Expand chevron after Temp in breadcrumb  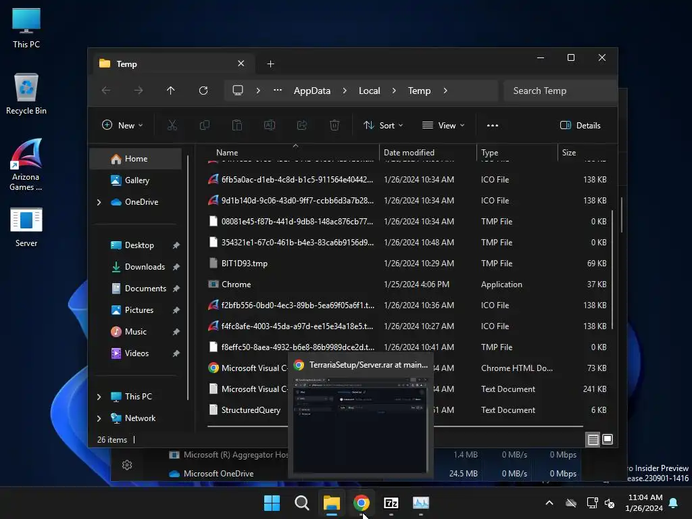click(445, 91)
